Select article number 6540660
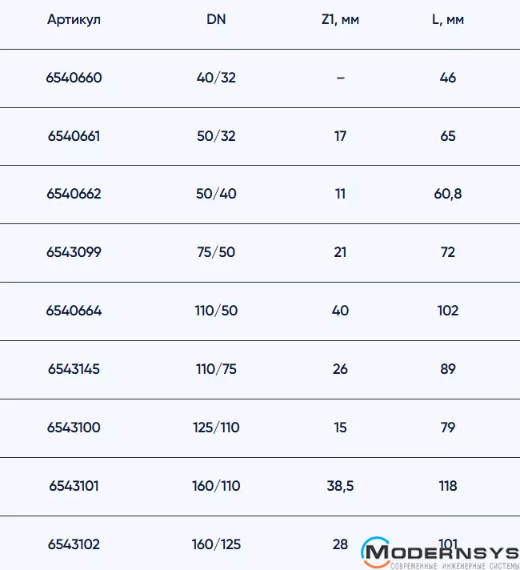The height and width of the screenshot is (570, 520). tap(74, 78)
